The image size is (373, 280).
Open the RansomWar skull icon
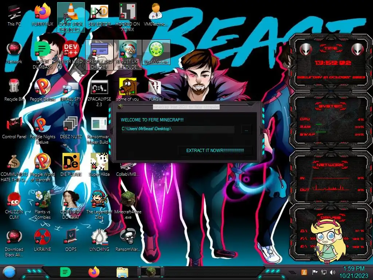(x=128, y=241)
